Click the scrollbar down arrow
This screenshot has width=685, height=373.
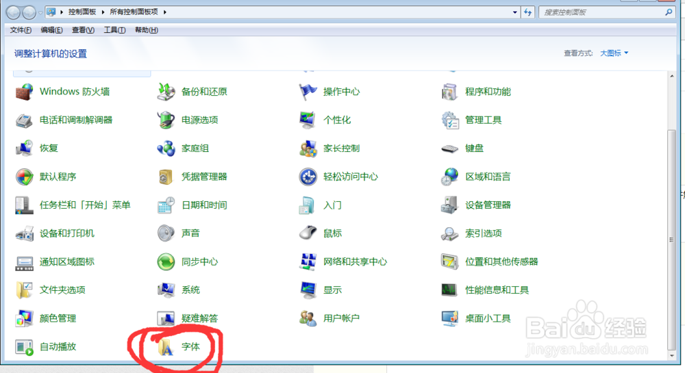click(671, 356)
